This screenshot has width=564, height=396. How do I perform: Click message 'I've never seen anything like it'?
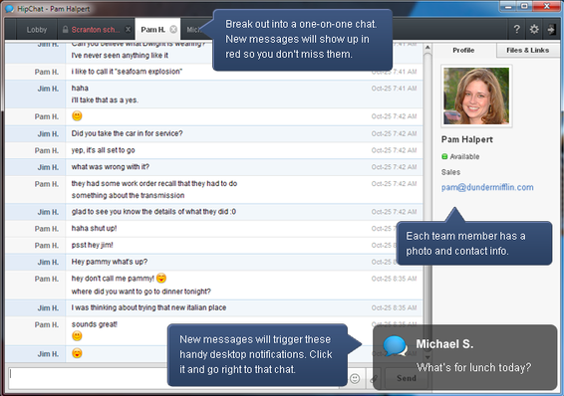(120, 56)
